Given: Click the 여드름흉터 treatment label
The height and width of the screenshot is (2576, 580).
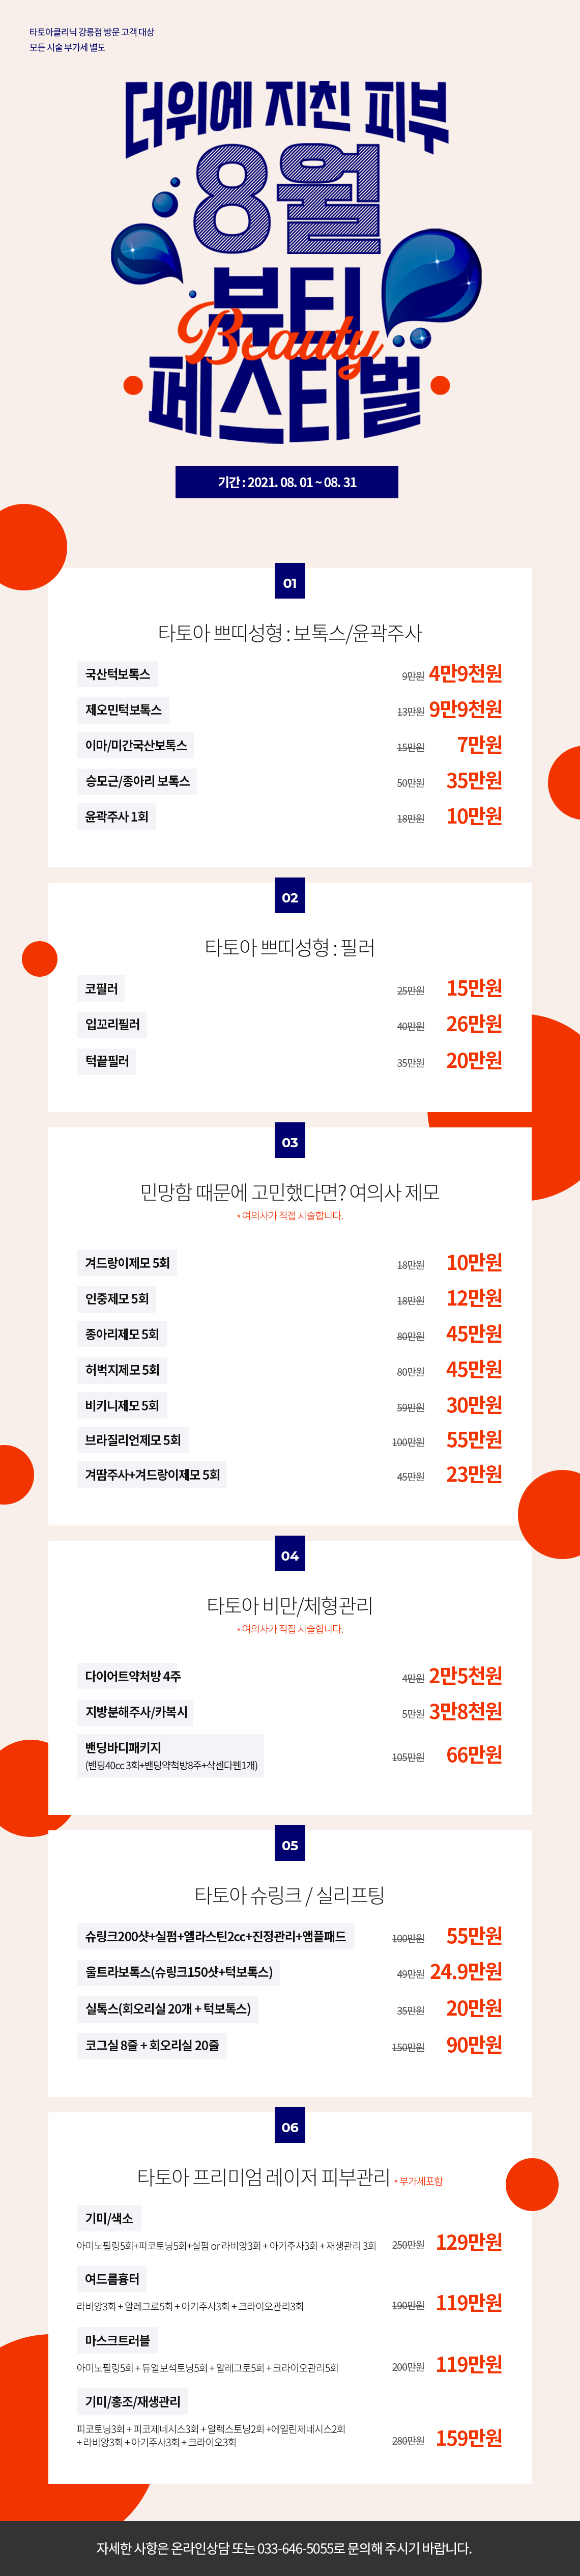Looking at the screenshot, I should click(x=112, y=2279).
